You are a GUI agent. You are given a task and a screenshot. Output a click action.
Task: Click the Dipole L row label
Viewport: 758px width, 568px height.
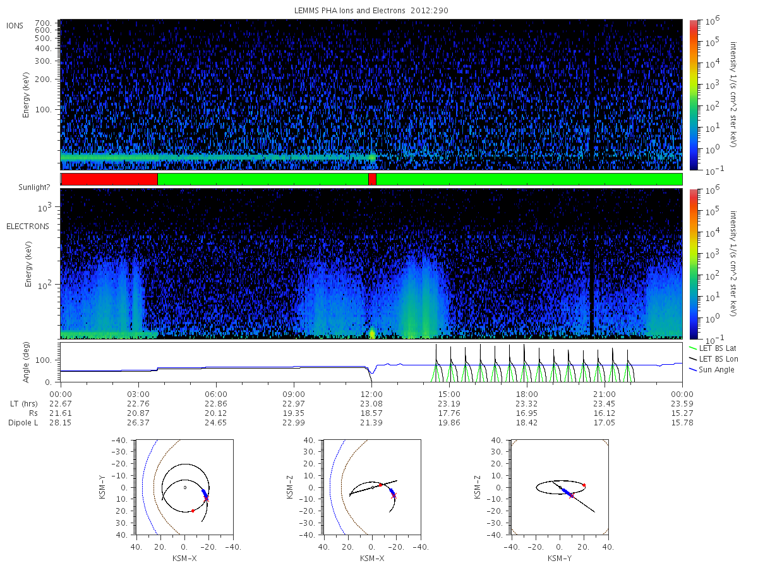tap(23, 423)
